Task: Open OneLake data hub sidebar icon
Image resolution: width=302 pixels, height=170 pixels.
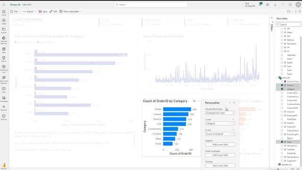Action: point(4,40)
